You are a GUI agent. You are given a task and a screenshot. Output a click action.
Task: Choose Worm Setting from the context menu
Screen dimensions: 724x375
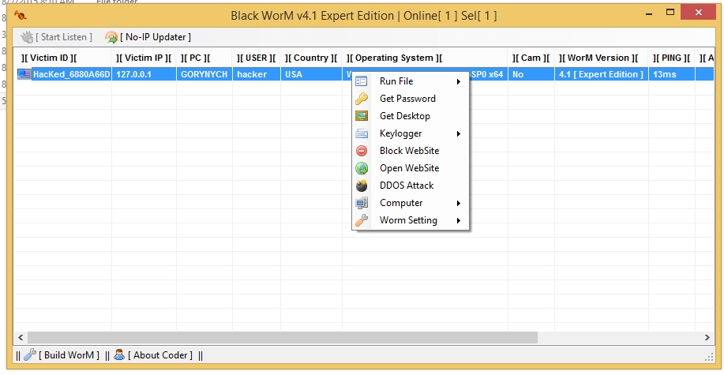click(408, 220)
